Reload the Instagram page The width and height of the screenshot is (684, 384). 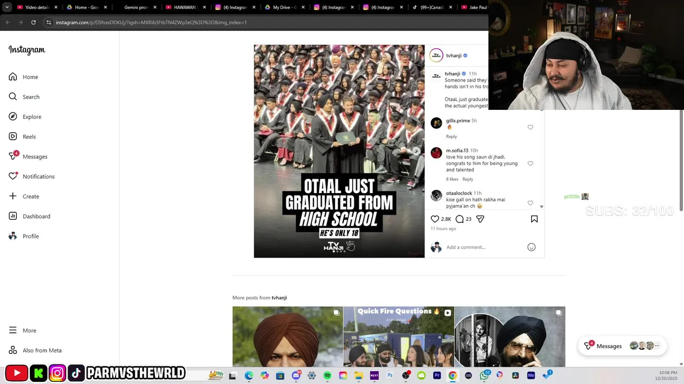tap(33, 22)
